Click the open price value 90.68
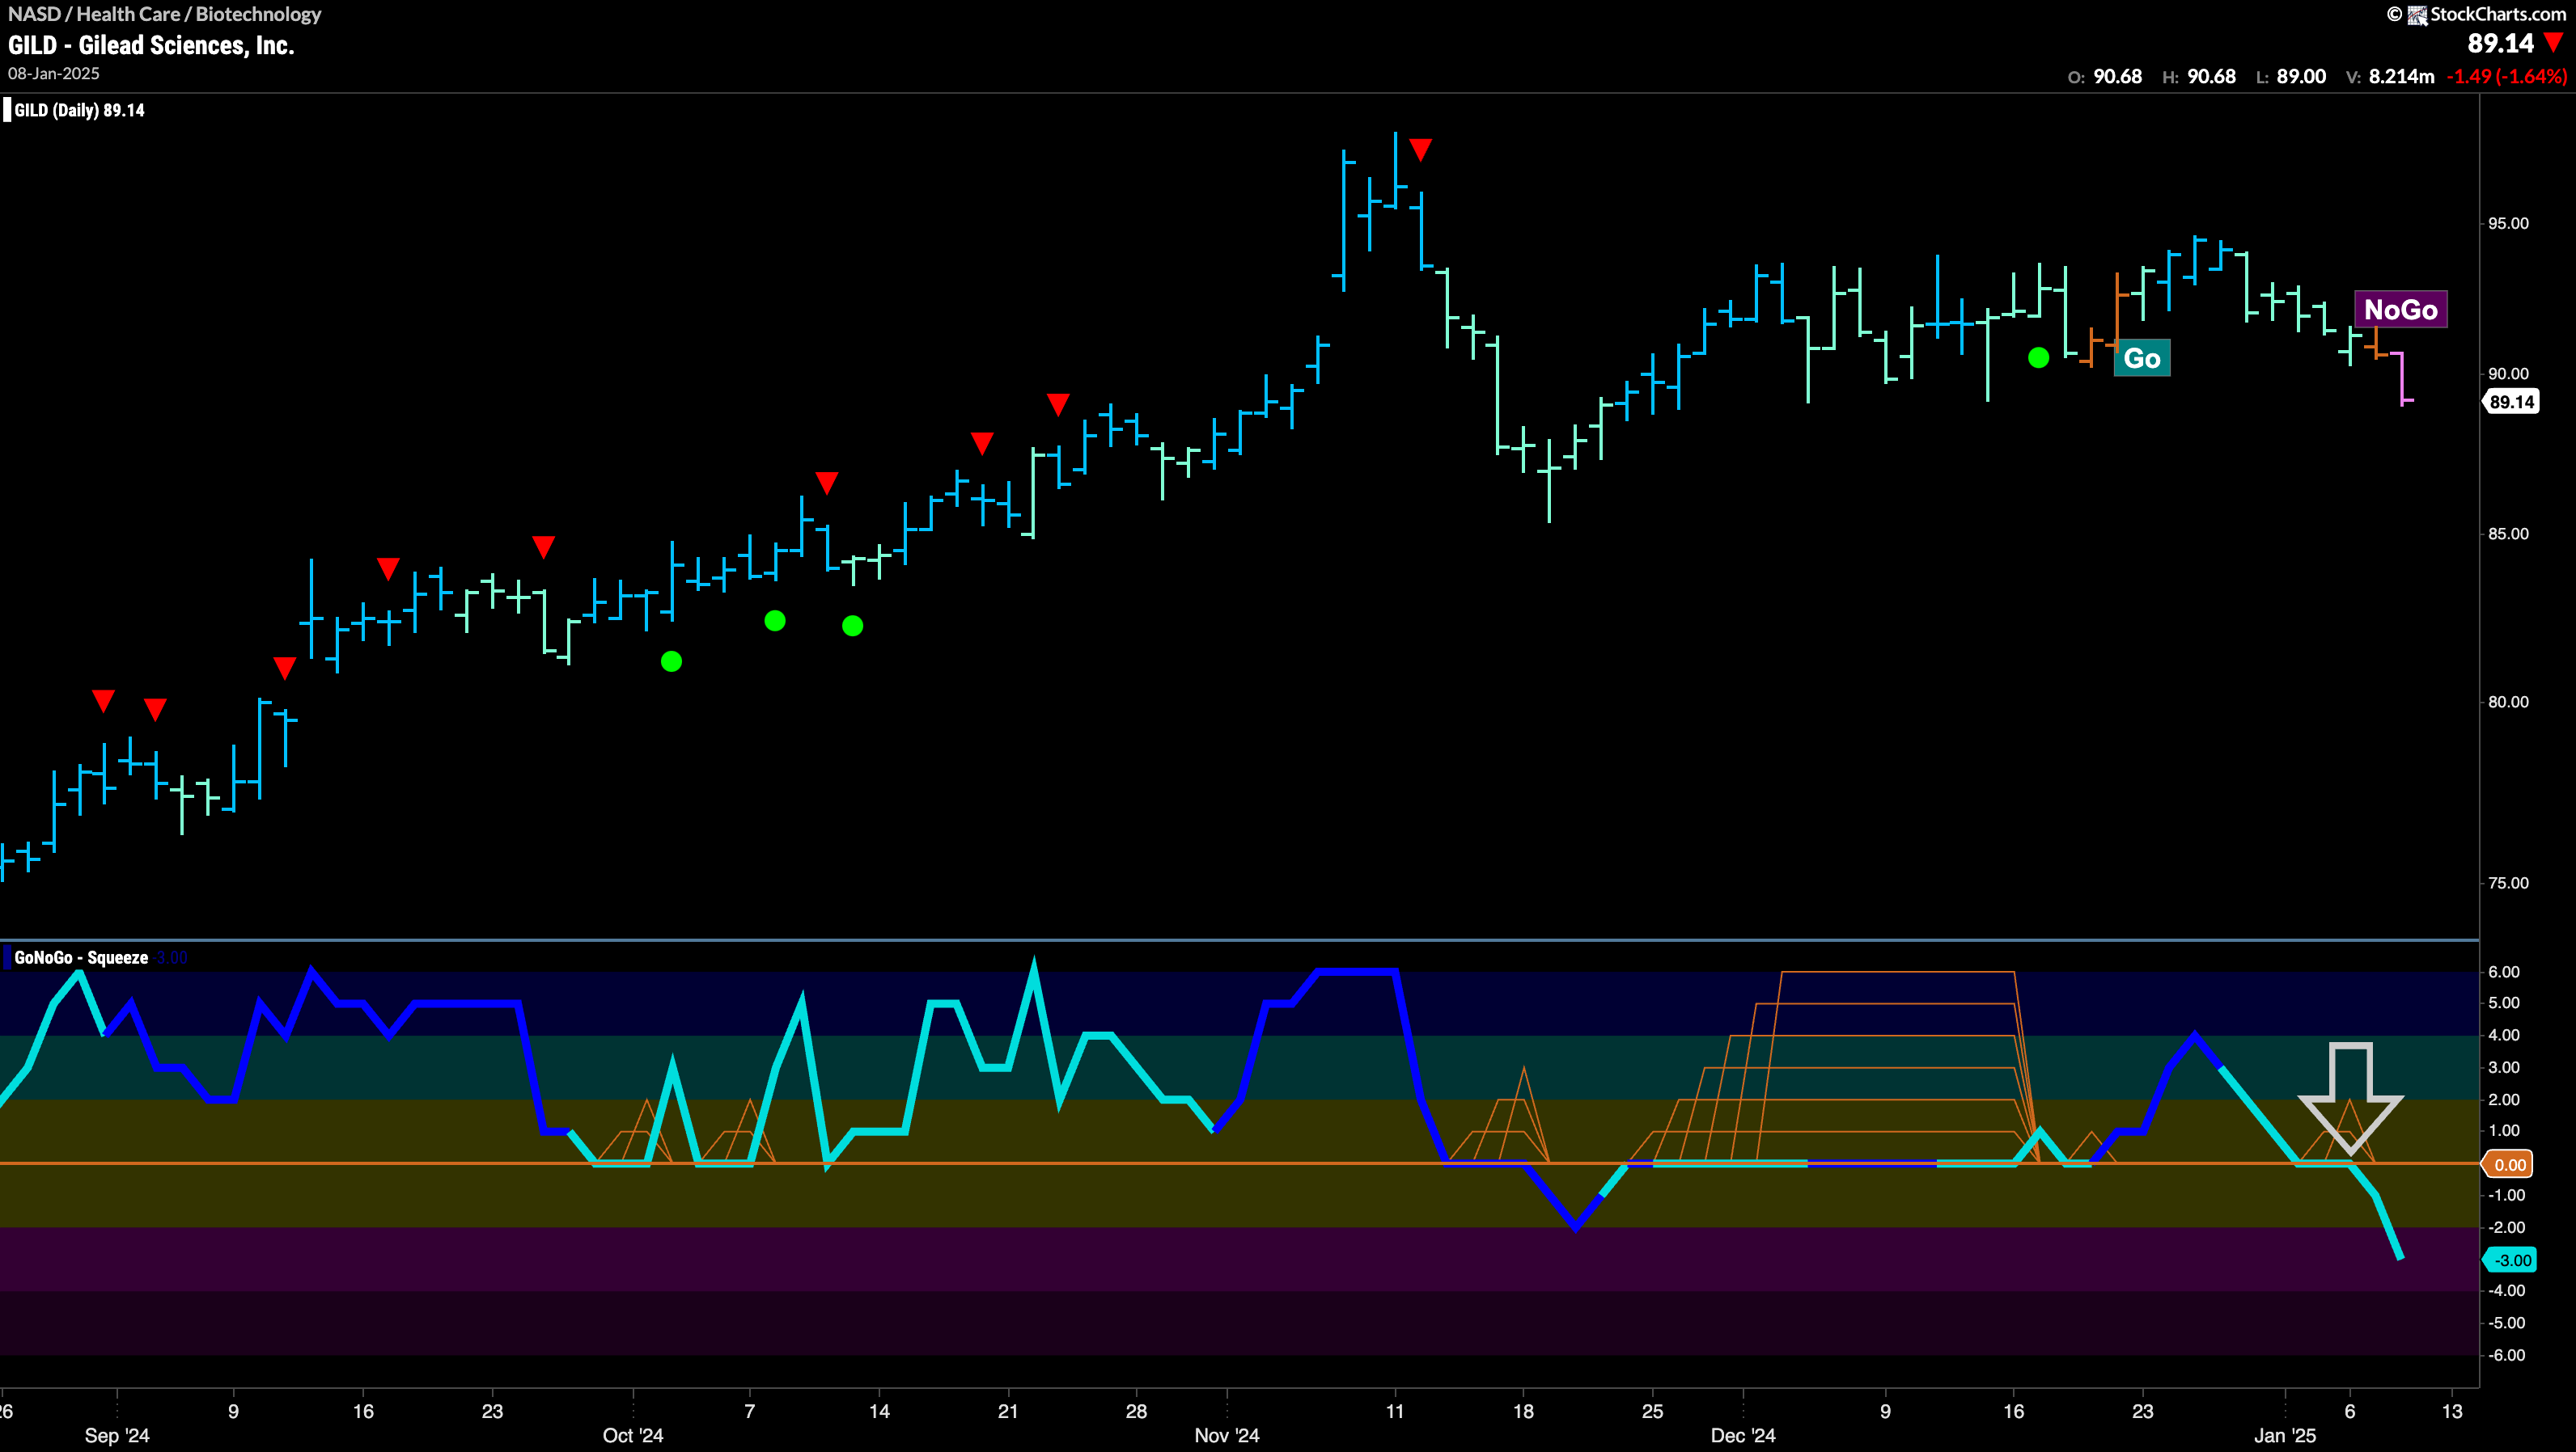The image size is (2576, 1452). coord(2117,77)
